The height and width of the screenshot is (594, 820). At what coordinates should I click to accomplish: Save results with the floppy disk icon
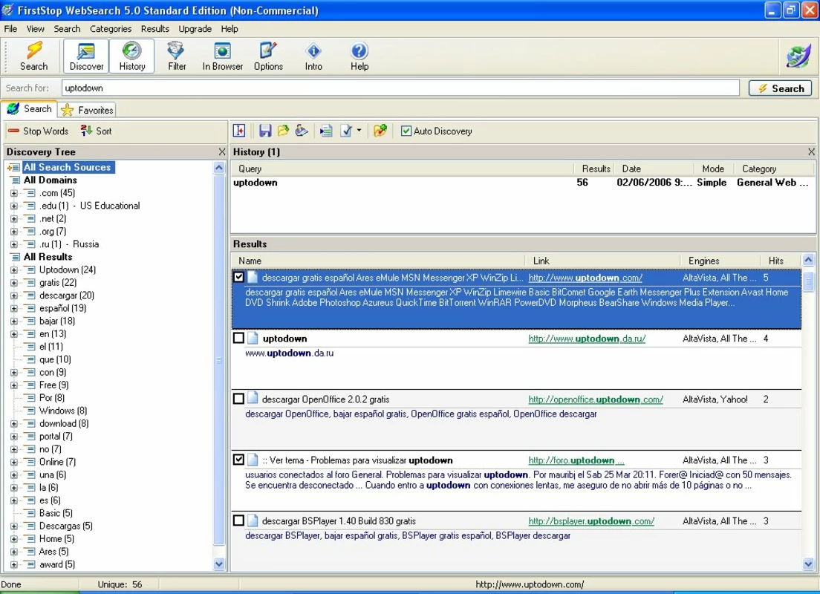pos(265,131)
